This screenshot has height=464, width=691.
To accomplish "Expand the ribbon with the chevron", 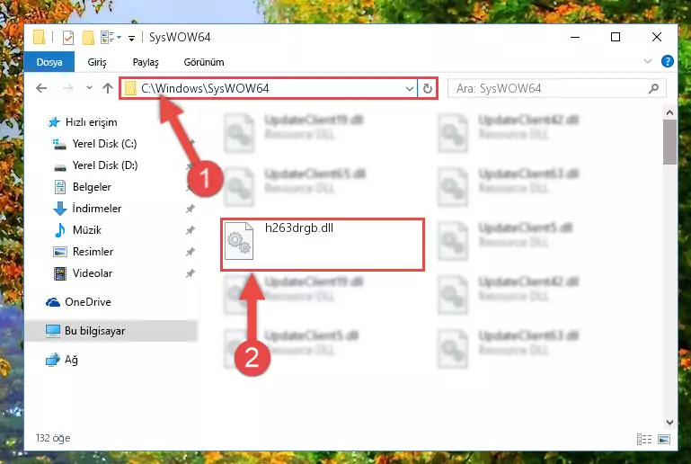I will pos(647,61).
